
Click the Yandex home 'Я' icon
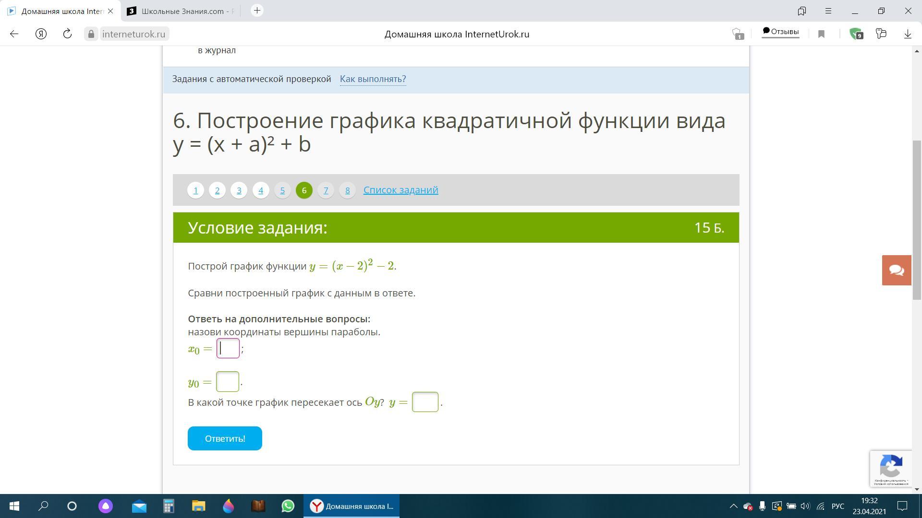41,34
